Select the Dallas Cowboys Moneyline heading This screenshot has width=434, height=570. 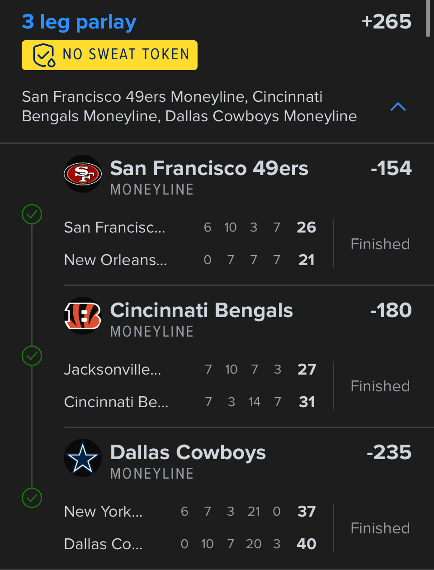tap(188, 452)
